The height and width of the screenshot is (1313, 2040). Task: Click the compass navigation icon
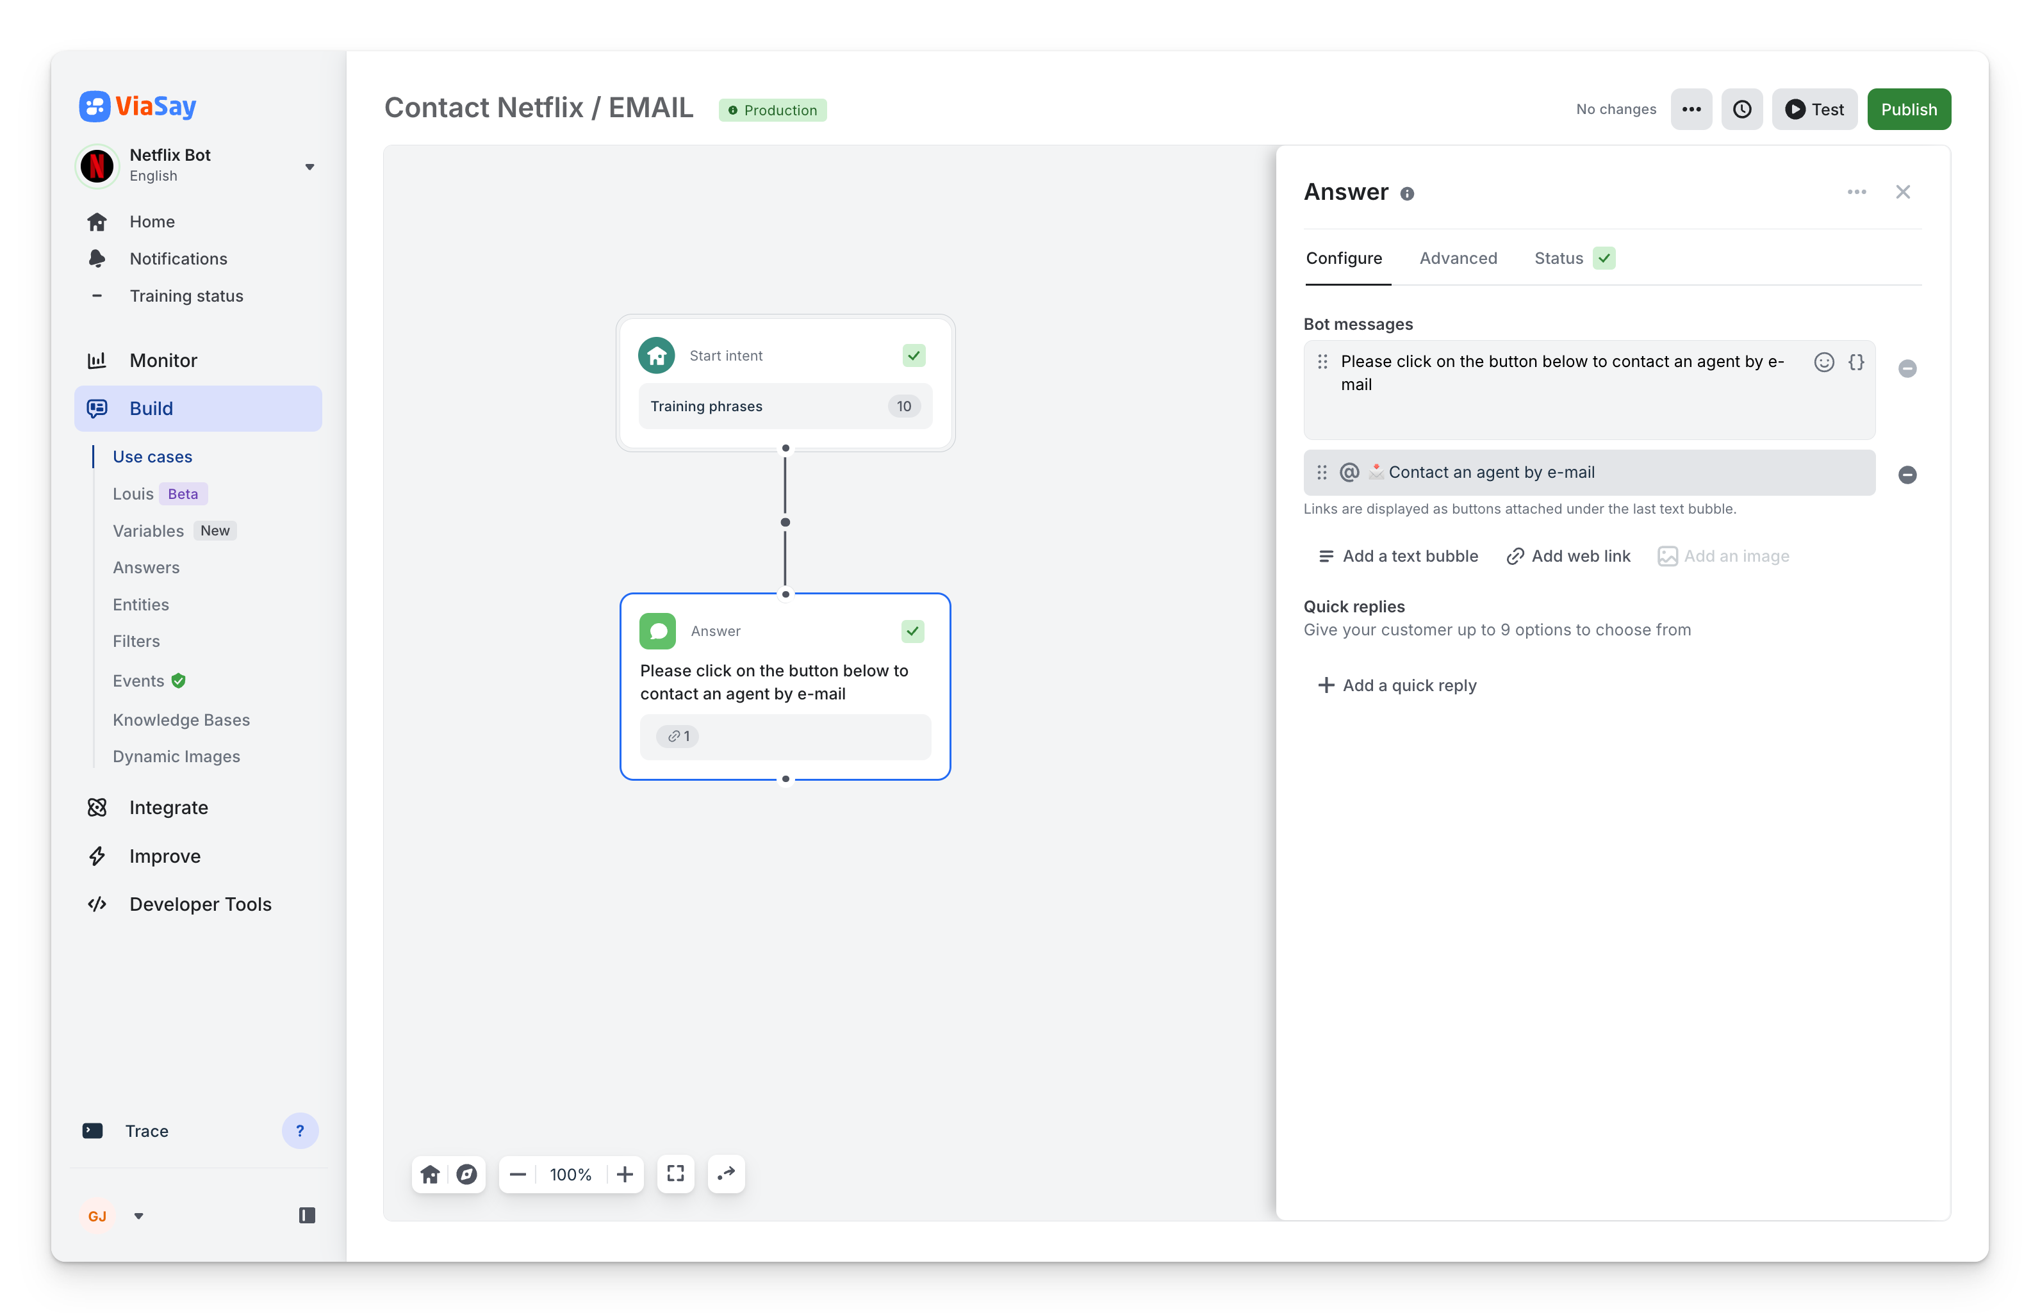coord(466,1174)
